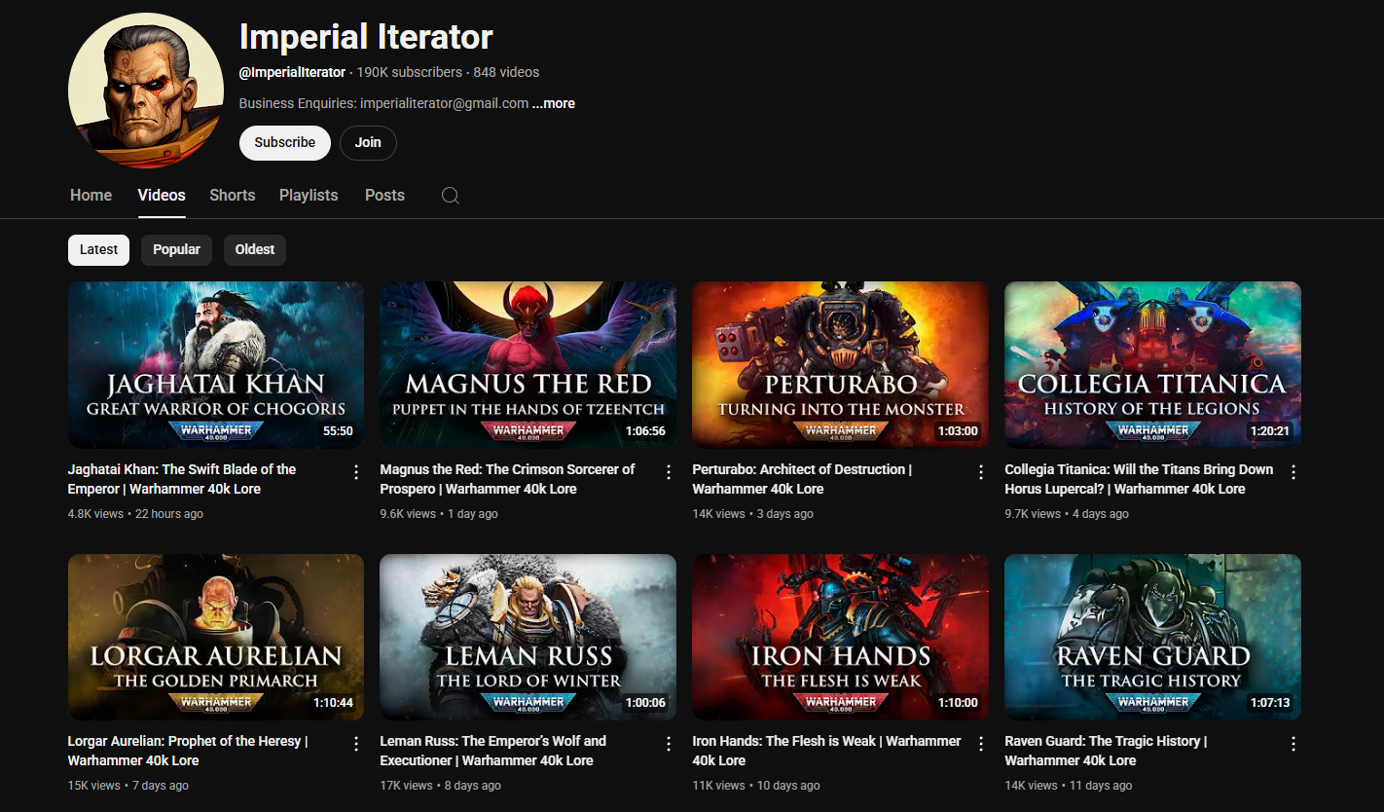The width and height of the screenshot is (1384, 812).
Task: Open options menu for Collegia Titanica video
Action: (1293, 472)
